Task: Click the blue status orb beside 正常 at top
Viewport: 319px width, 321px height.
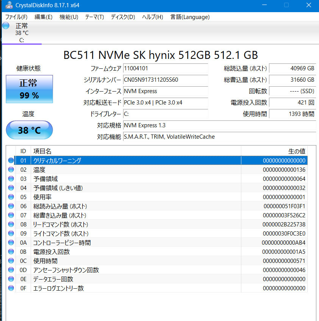Action: pos(6,26)
